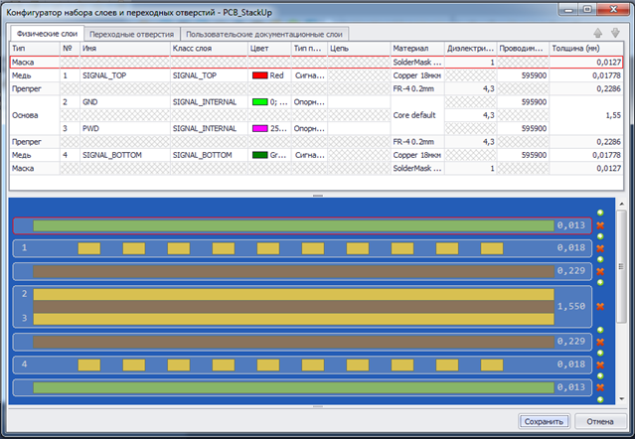The image size is (635, 439).
Task: Switch to the Переходные отверстия tab
Action: (x=130, y=33)
